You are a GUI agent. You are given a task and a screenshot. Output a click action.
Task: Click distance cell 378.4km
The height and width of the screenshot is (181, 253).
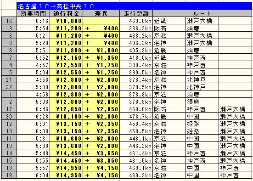click(136, 79)
